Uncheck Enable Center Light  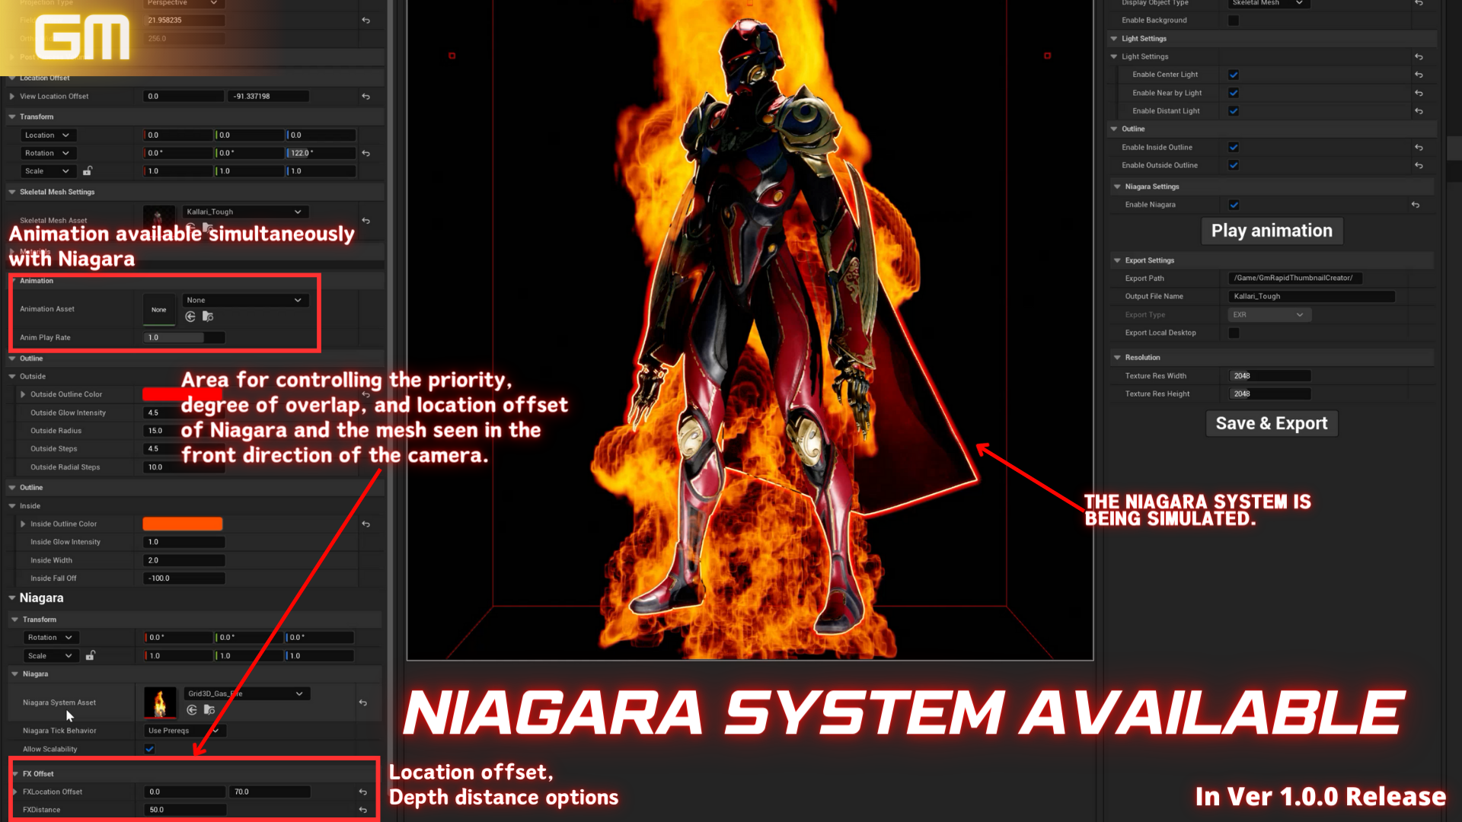1234,75
